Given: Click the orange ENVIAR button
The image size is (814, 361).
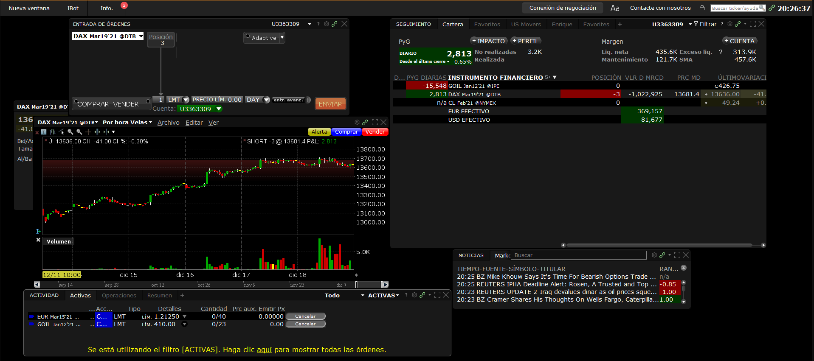Looking at the screenshot, I should (330, 104).
